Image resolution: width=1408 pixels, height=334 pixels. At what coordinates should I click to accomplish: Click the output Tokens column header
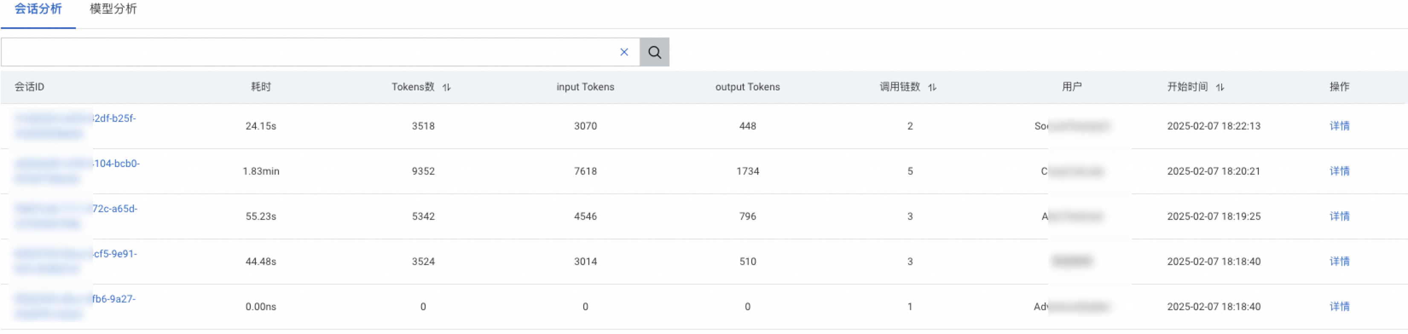click(747, 87)
